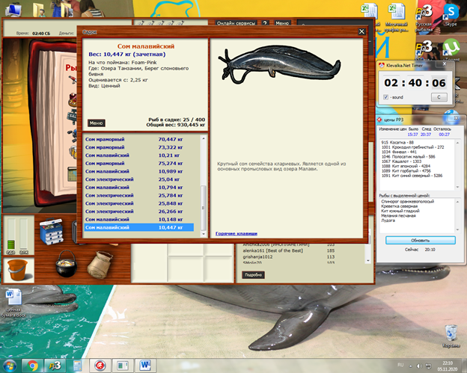Screen dimensions: 467x373
Task: Open the Word document on the desktop
Action: pos(13,303)
